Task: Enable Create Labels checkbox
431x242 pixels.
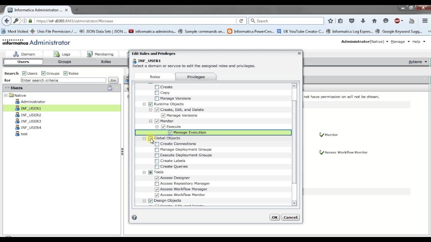Action: point(157,161)
